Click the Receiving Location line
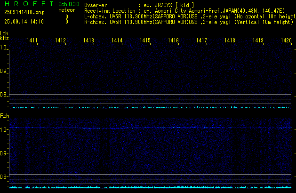296x193 pixels. pos(184,11)
